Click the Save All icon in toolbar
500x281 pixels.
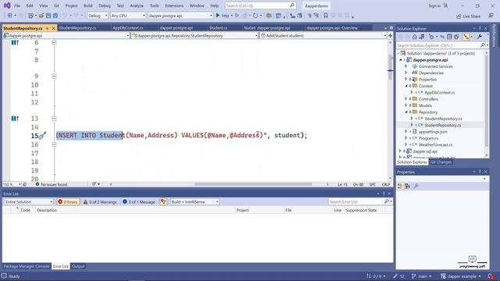pos(55,16)
